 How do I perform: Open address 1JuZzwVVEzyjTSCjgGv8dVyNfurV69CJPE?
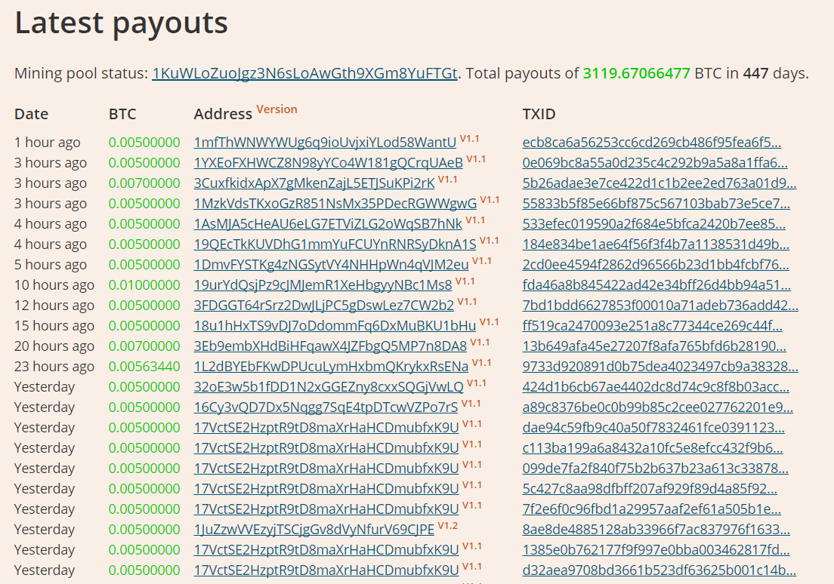coord(314,529)
